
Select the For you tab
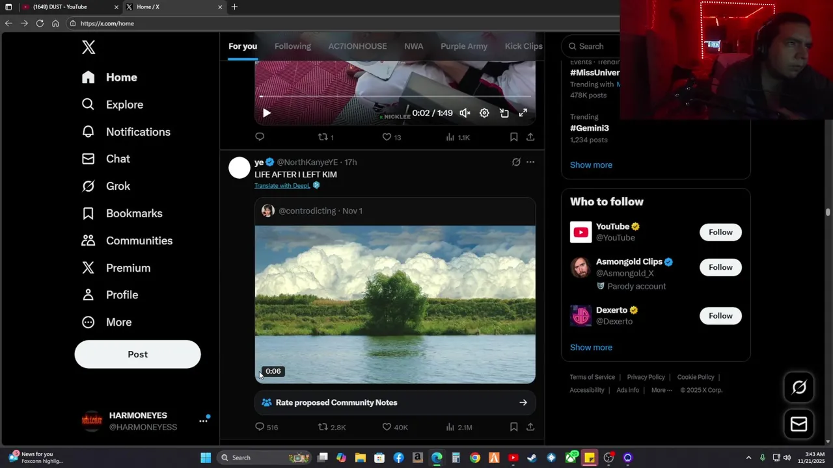(x=243, y=46)
